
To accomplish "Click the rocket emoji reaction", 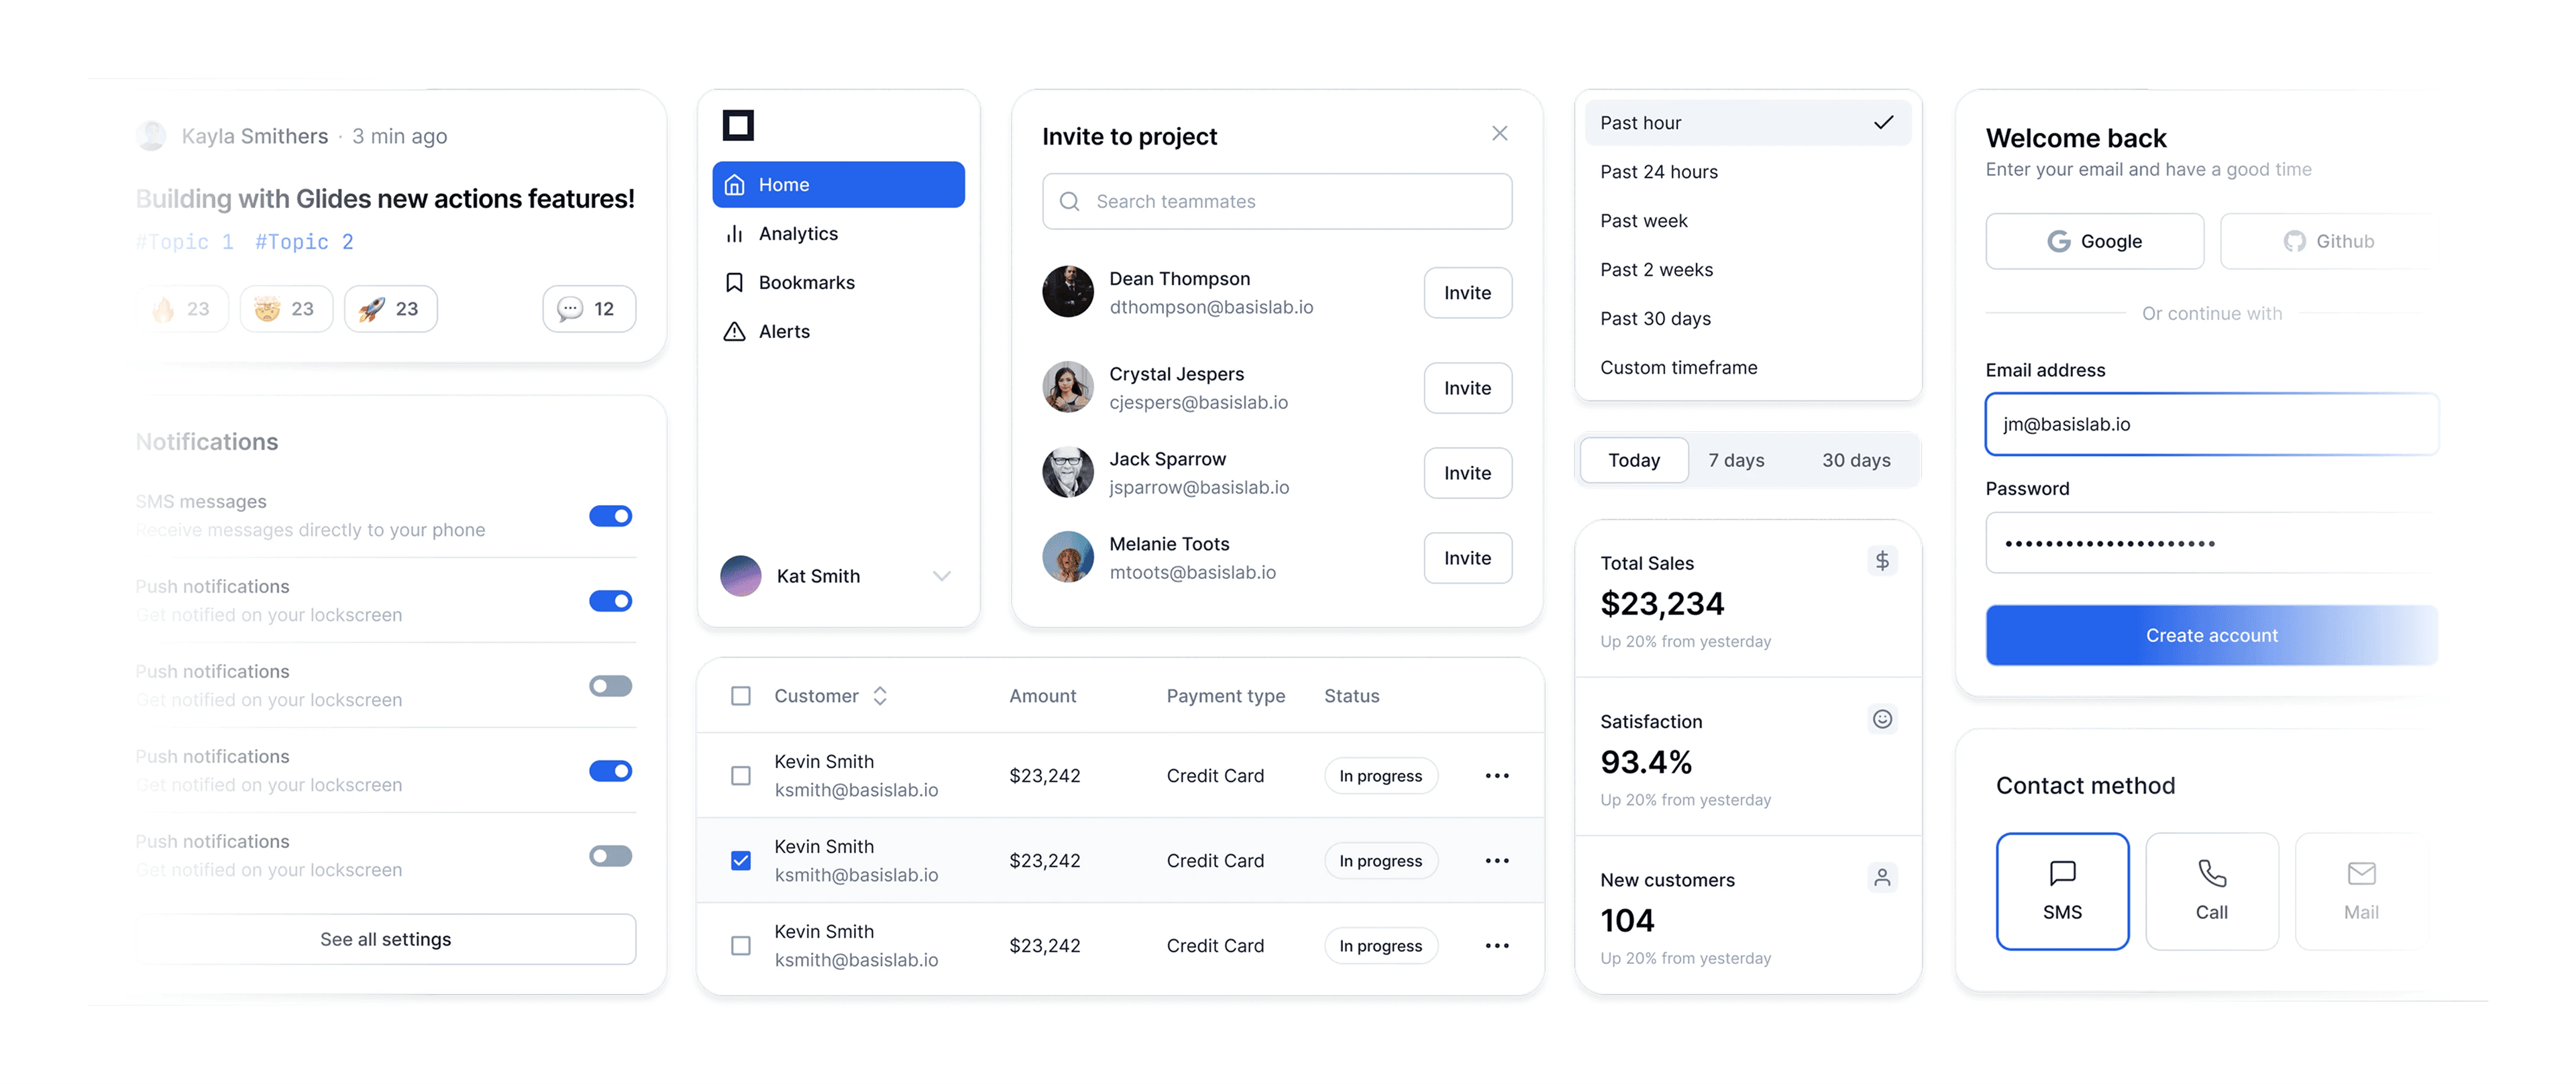I will 390,309.
